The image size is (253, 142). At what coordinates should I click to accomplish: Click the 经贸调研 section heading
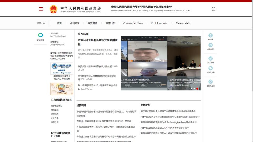[81, 105]
